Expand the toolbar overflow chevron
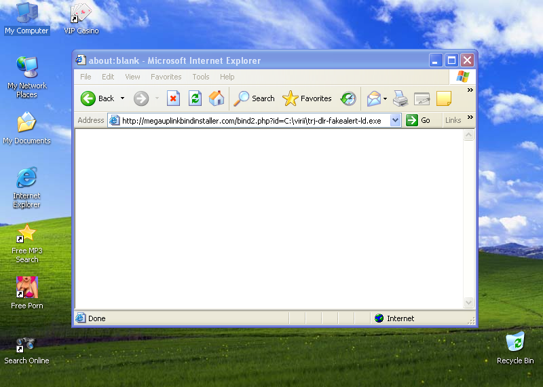The image size is (543, 387). click(470, 90)
